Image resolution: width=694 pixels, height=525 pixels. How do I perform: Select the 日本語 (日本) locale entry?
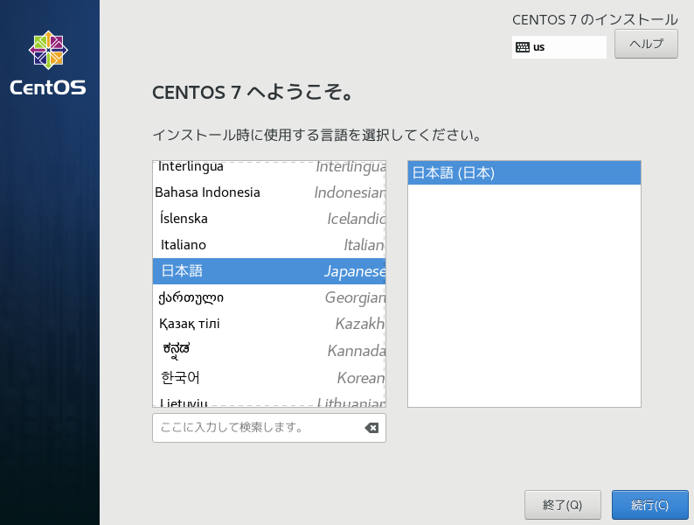click(x=524, y=172)
